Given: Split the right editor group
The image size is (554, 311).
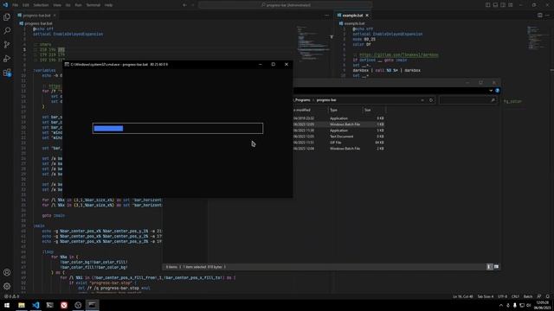Looking at the screenshot, I should point(540,16).
